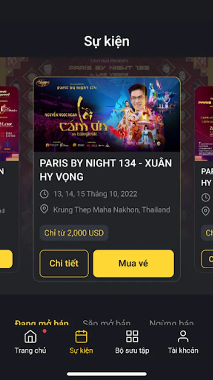Open the Tài khoản profile icon
The height and width of the screenshot is (380, 213).
(x=183, y=337)
